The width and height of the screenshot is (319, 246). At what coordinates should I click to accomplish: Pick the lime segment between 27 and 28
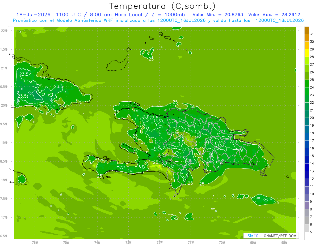[307, 61]
